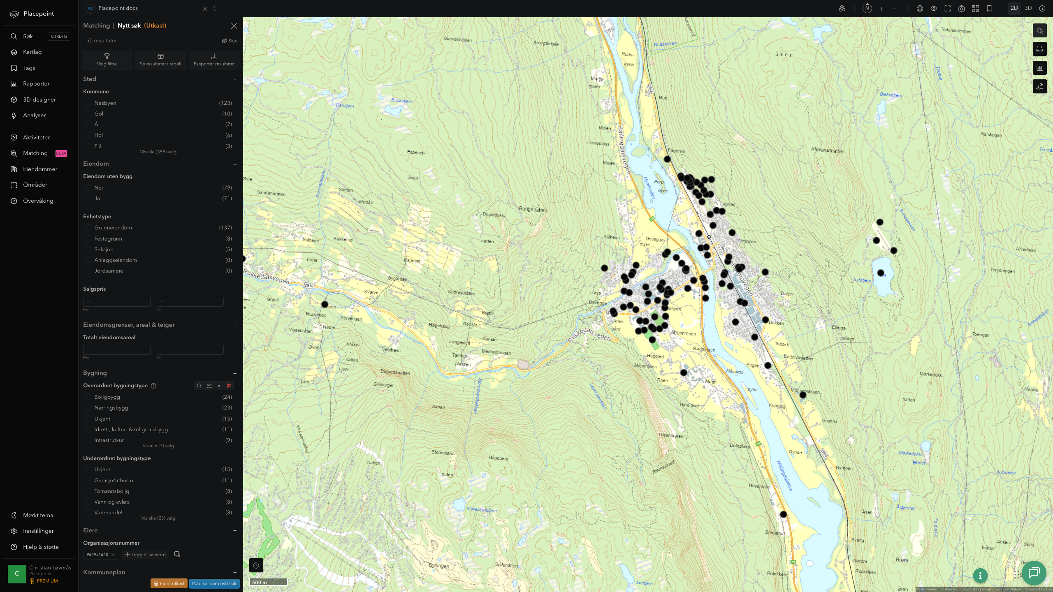Collapse the Eiere section
Screen dimensions: 1053x592
pyautogui.click(x=235, y=531)
